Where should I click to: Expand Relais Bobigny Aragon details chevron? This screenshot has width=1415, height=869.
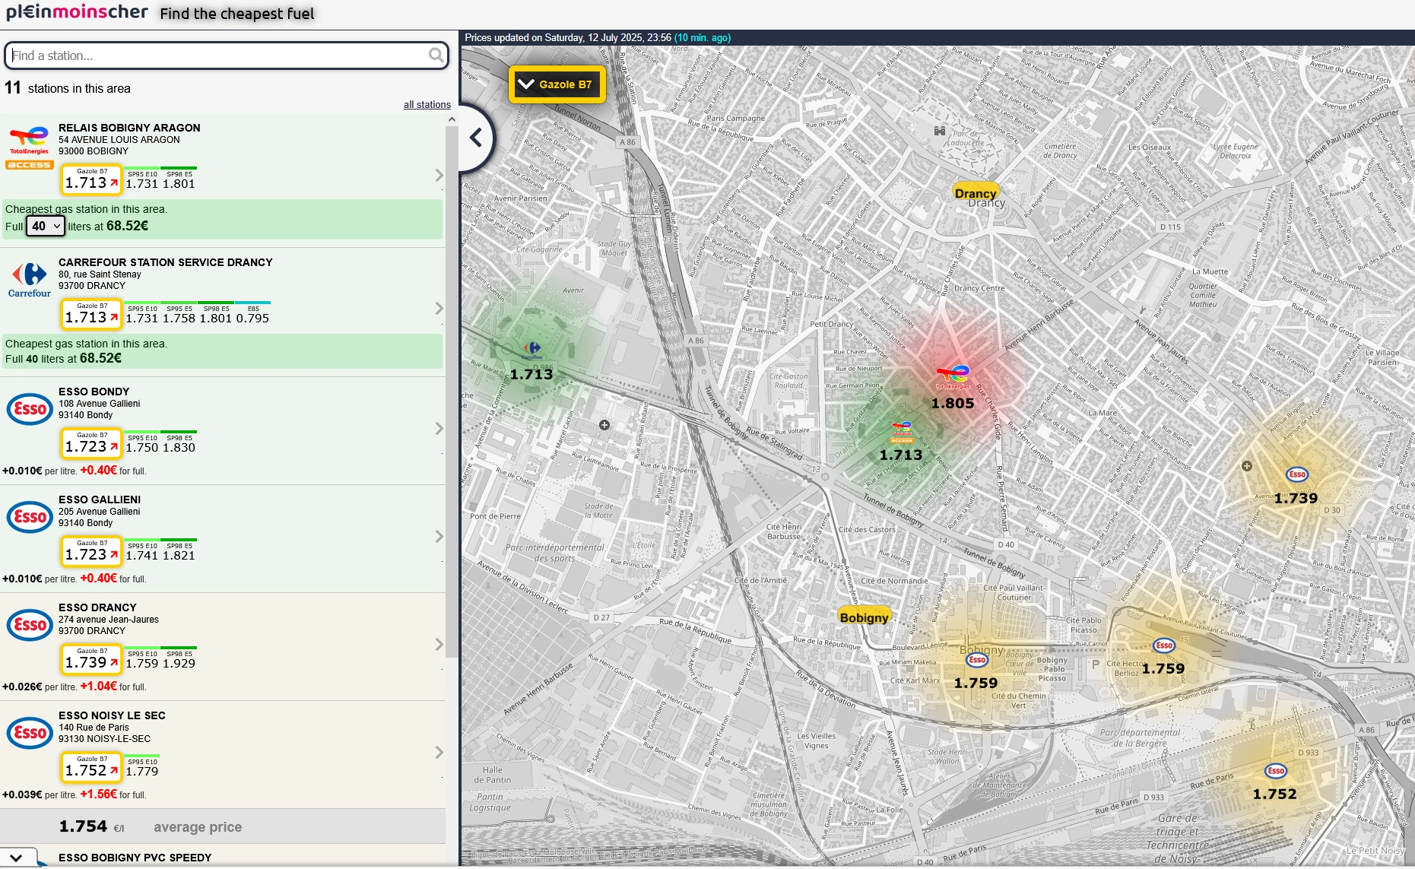pyautogui.click(x=439, y=176)
